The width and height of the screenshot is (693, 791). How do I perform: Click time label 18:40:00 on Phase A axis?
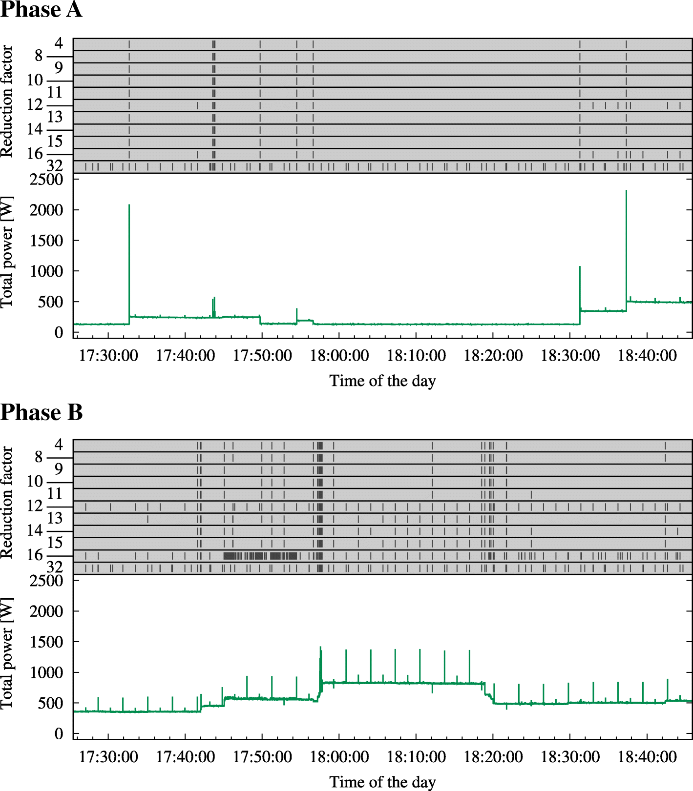[x=647, y=355]
